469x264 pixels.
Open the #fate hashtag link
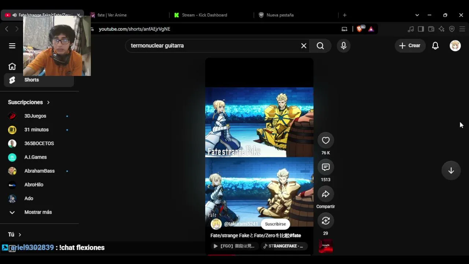click(295, 235)
